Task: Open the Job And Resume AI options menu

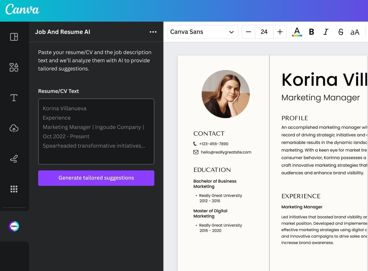Action: (153, 32)
